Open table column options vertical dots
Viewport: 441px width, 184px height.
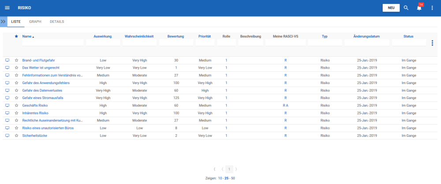coord(432,43)
